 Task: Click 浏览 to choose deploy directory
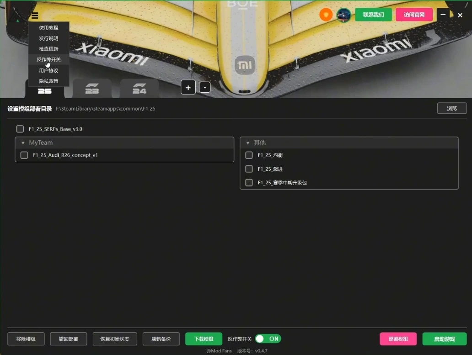click(x=451, y=108)
